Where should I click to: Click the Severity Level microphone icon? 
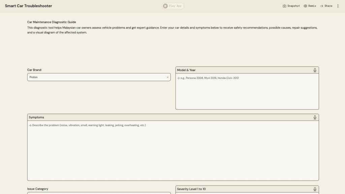(x=315, y=189)
